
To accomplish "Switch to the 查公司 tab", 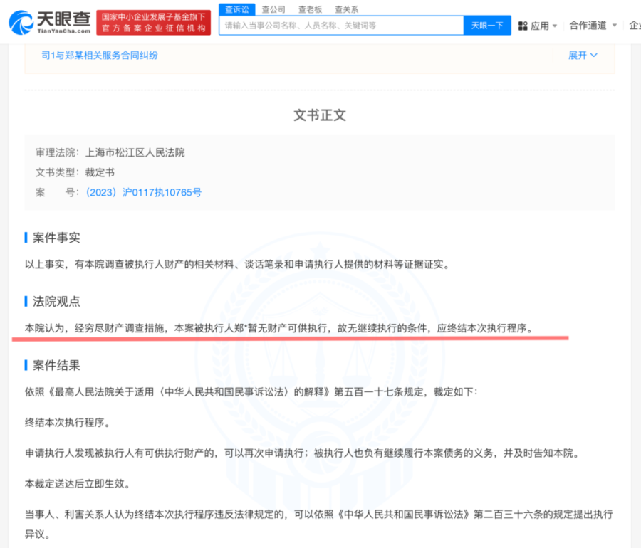I will (x=273, y=9).
